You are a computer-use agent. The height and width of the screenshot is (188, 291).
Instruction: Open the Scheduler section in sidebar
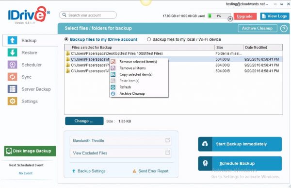32,65
